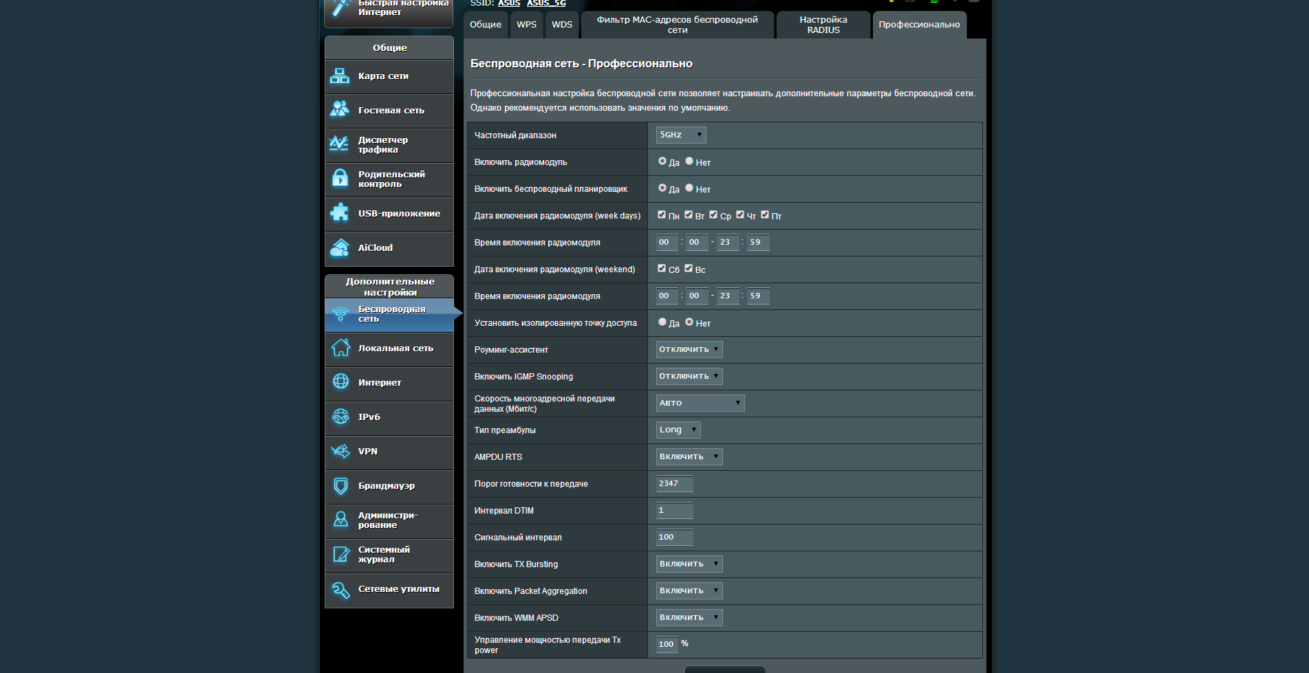Open Quick Internet Setup (Быстрая настройка Интернет) icon

(x=340, y=7)
